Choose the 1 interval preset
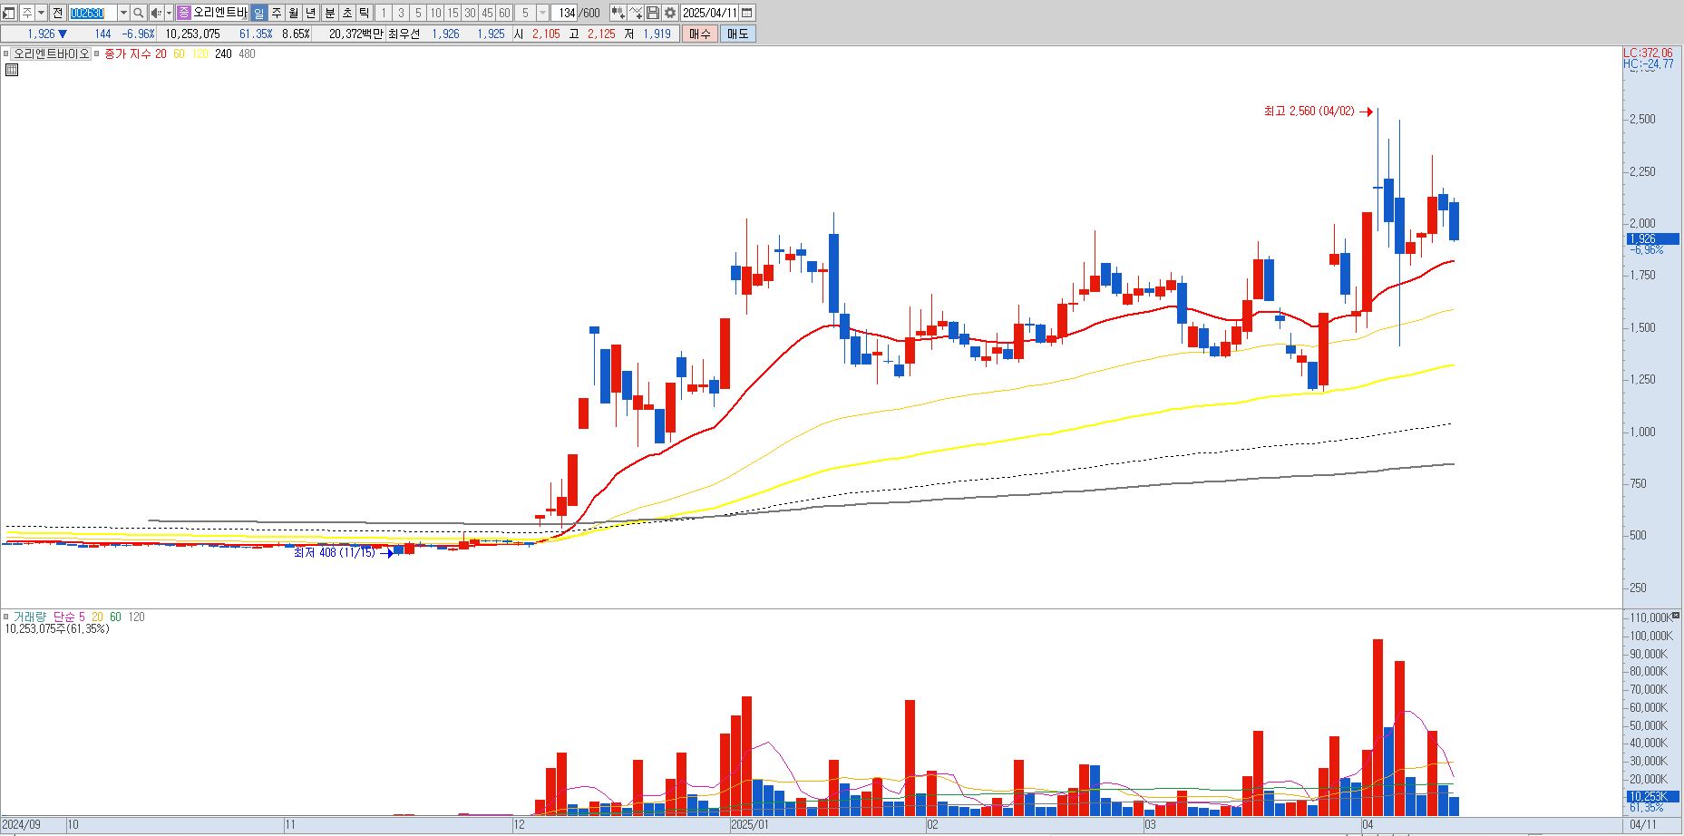This screenshot has height=836, width=1684. (383, 13)
